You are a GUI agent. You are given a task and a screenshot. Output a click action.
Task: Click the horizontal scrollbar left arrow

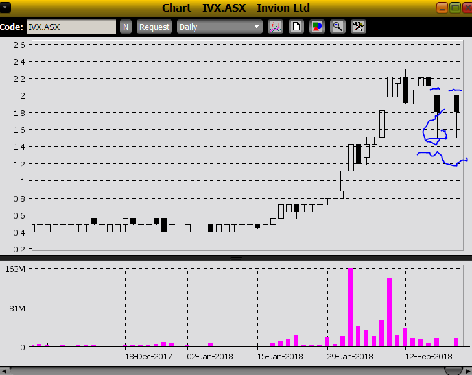coord(4,371)
